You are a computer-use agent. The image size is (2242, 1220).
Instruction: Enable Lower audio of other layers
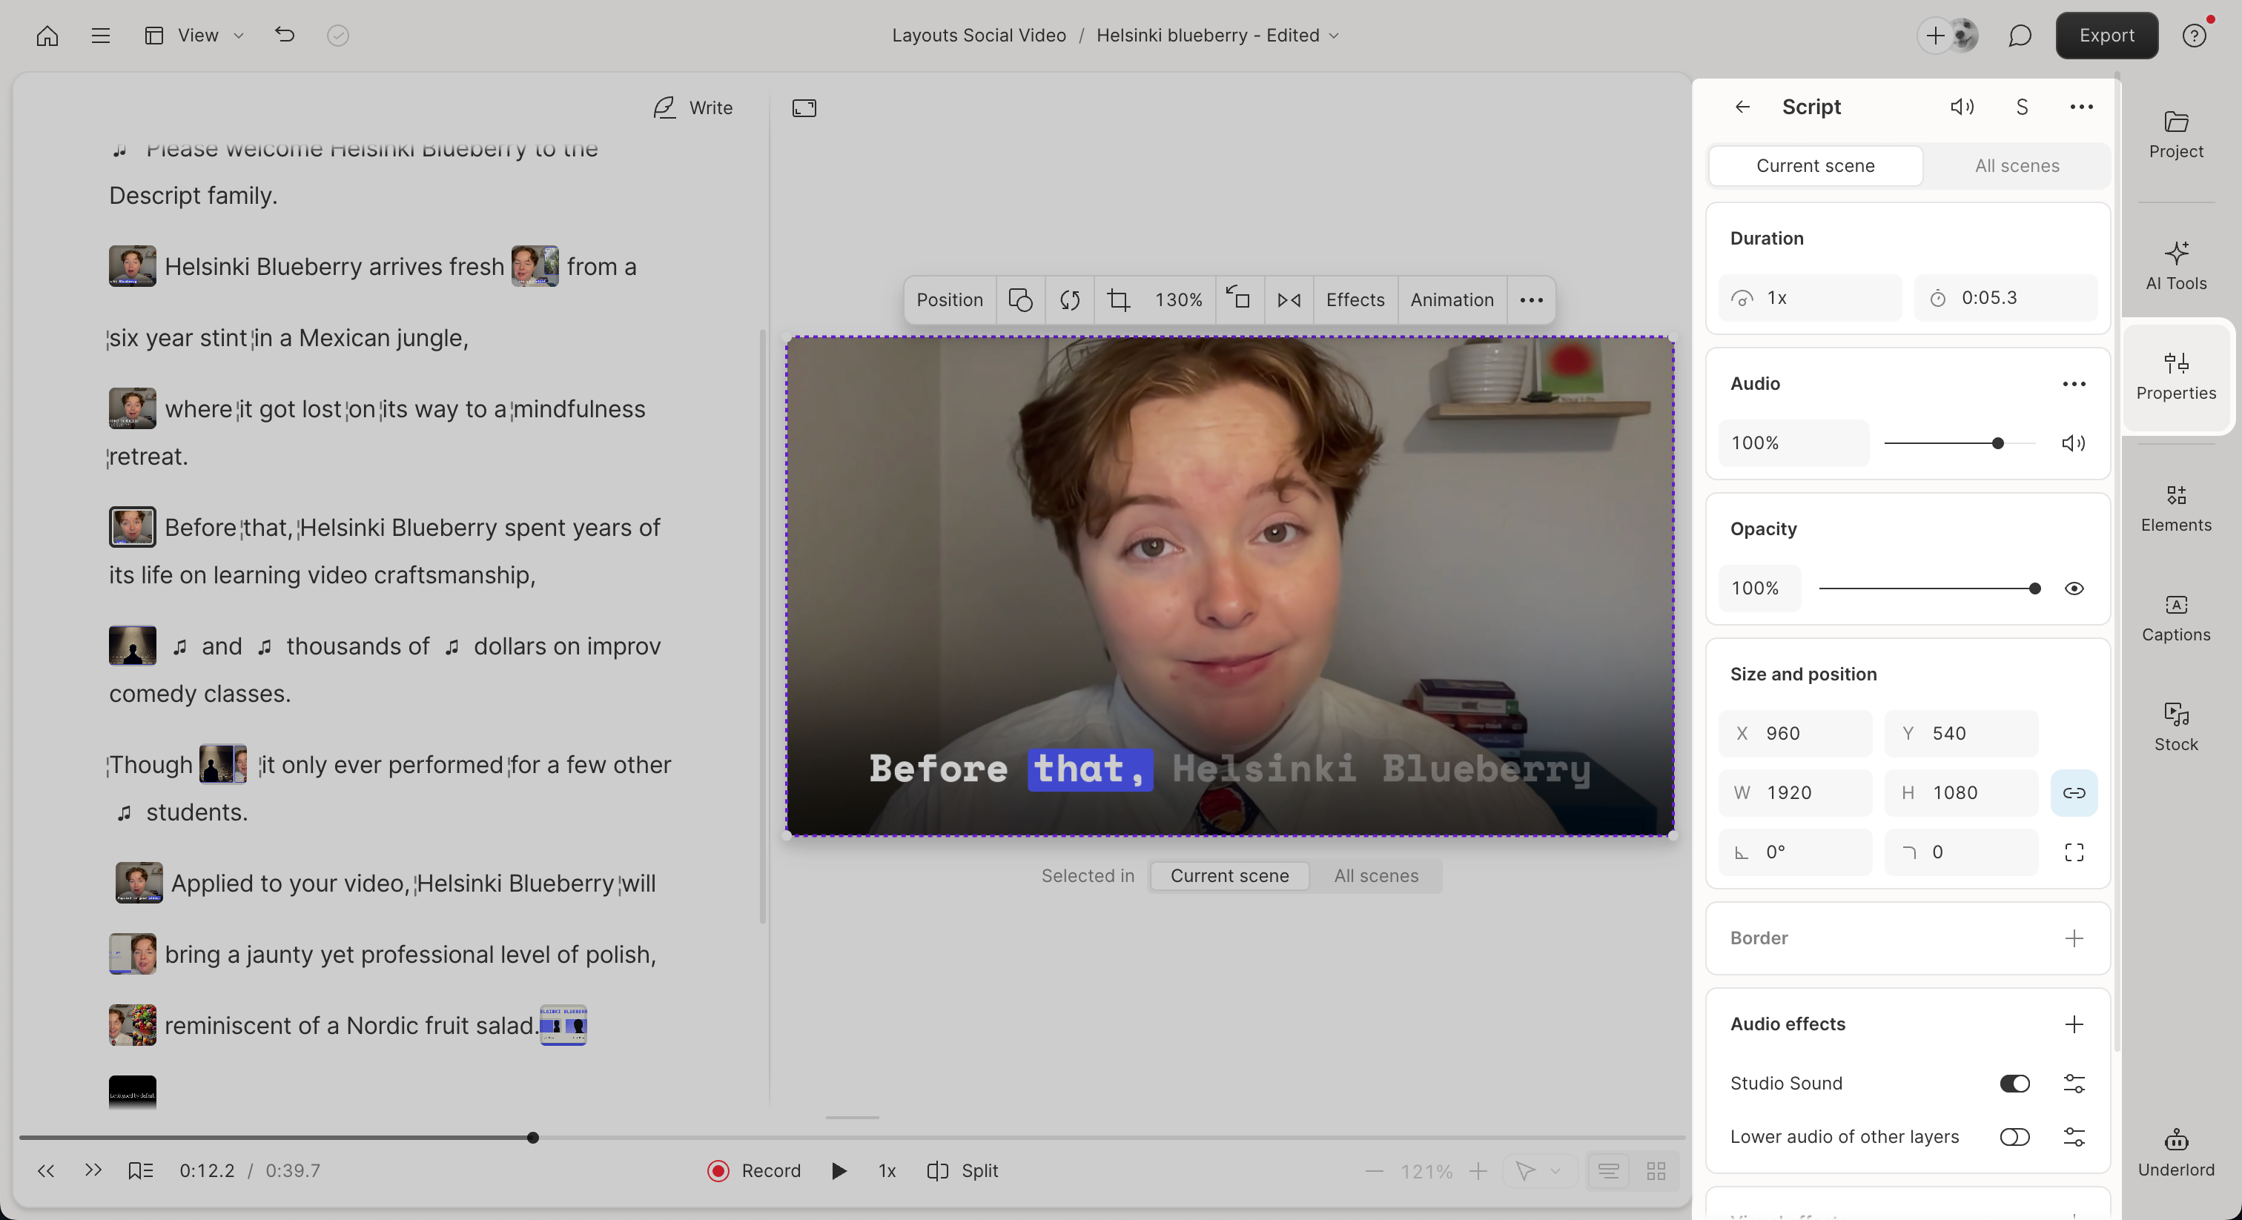point(2013,1136)
